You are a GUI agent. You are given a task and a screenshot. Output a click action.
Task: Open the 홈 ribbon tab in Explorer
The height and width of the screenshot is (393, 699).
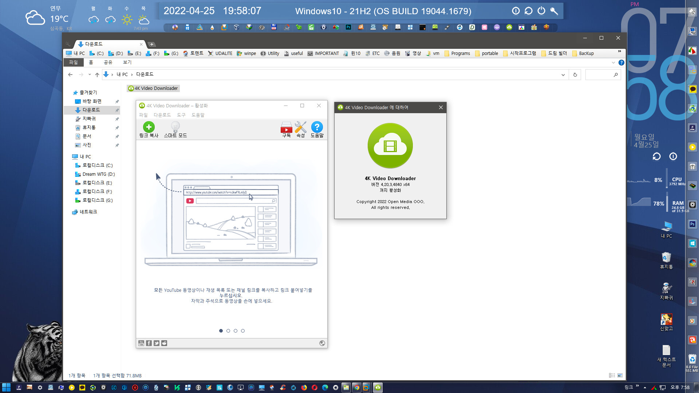91,63
